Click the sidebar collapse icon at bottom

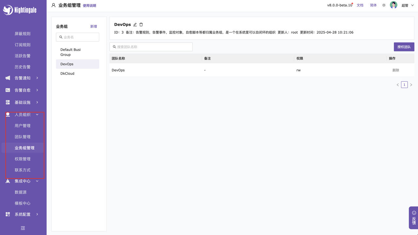pyautogui.click(x=23, y=228)
